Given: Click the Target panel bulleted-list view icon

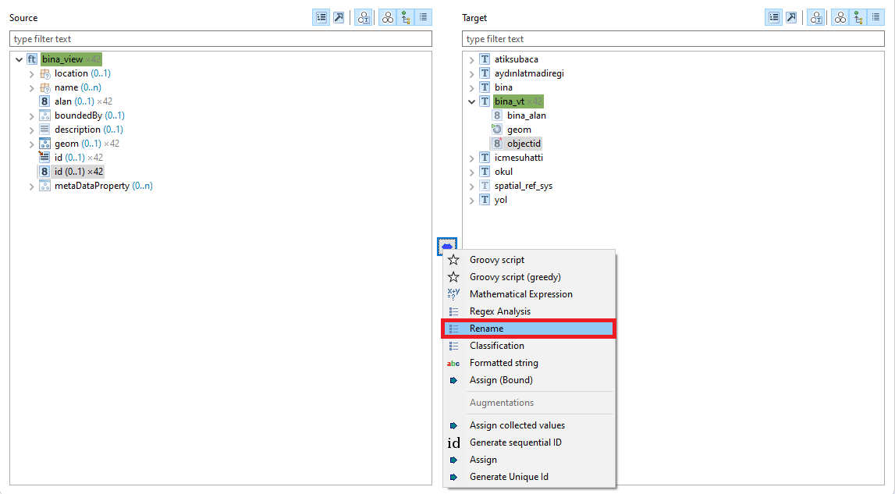Looking at the screenshot, I should [x=774, y=18].
